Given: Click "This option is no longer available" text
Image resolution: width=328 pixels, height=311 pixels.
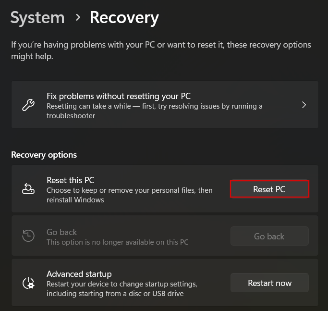Looking at the screenshot, I should tap(118, 242).
